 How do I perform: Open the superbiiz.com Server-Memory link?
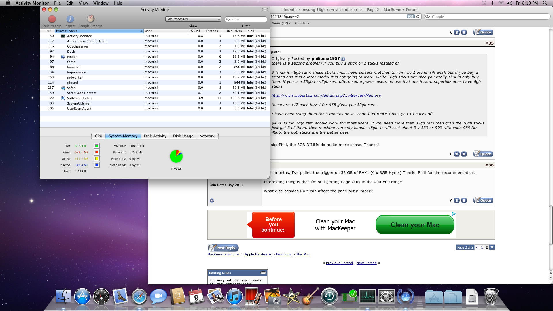[326, 96]
